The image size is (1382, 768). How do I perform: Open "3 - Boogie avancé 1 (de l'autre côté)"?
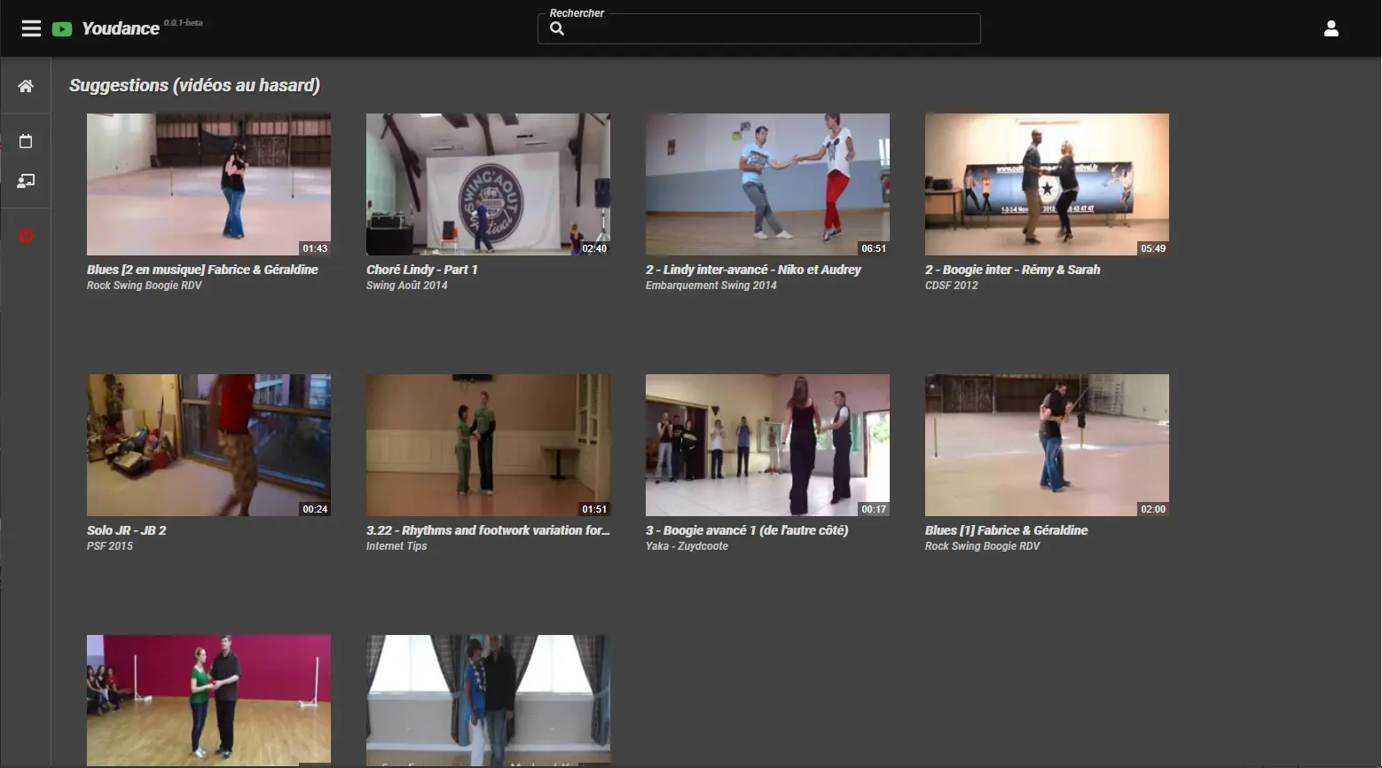746,529
